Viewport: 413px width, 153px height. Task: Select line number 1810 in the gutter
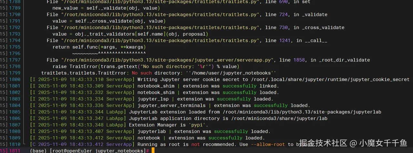coord(15,144)
